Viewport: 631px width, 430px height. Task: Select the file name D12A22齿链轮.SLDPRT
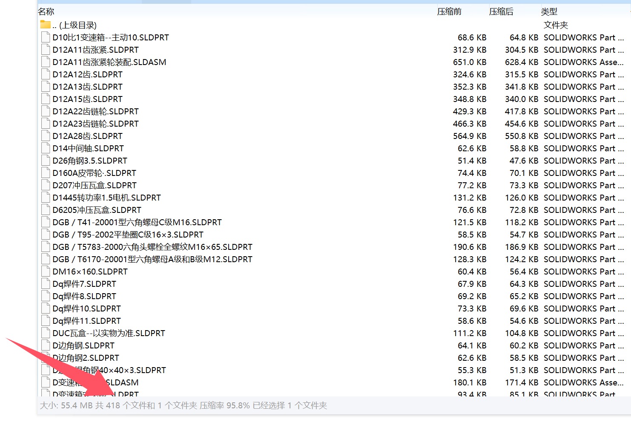click(x=96, y=111)
